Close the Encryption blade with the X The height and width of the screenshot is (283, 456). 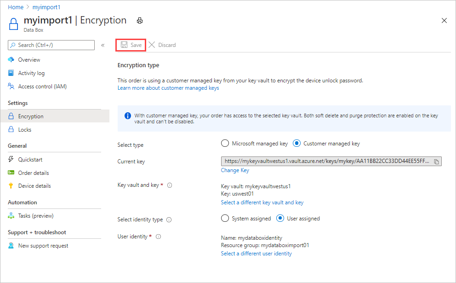[x=444, y=20]
